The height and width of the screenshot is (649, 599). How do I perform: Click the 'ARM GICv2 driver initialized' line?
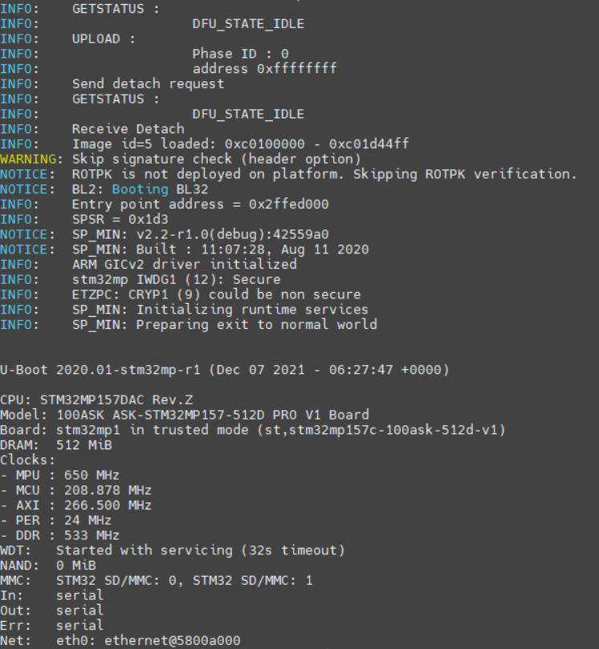[184, 264]
